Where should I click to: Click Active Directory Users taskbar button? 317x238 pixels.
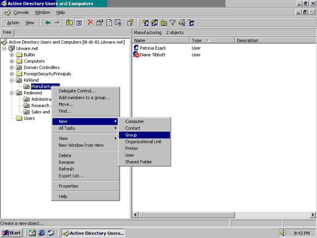click(93, 233)
